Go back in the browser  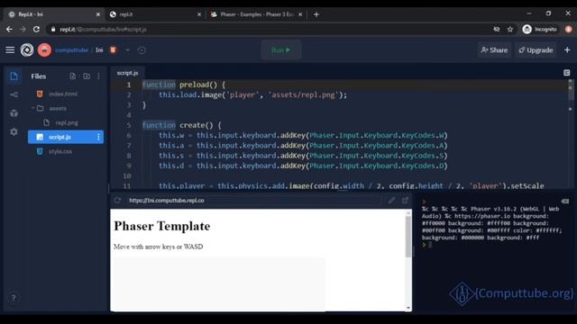coord(9,29)
